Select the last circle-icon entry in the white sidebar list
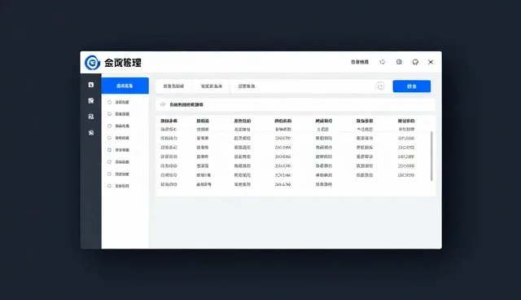Image resolution: width=521 pixels, height=300 pixels. pyautogui.click(x=118, y=186)
